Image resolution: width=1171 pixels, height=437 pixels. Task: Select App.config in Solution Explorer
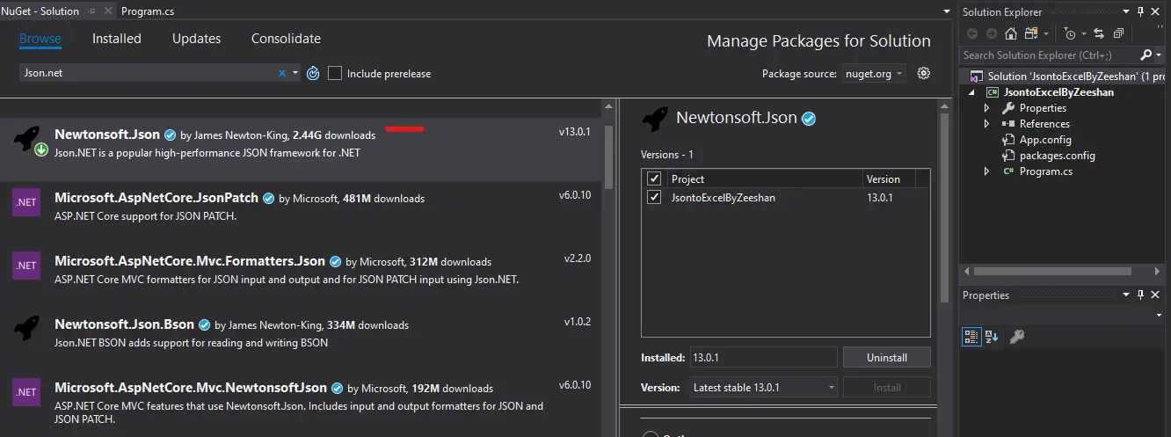[x=1044, y=140]
